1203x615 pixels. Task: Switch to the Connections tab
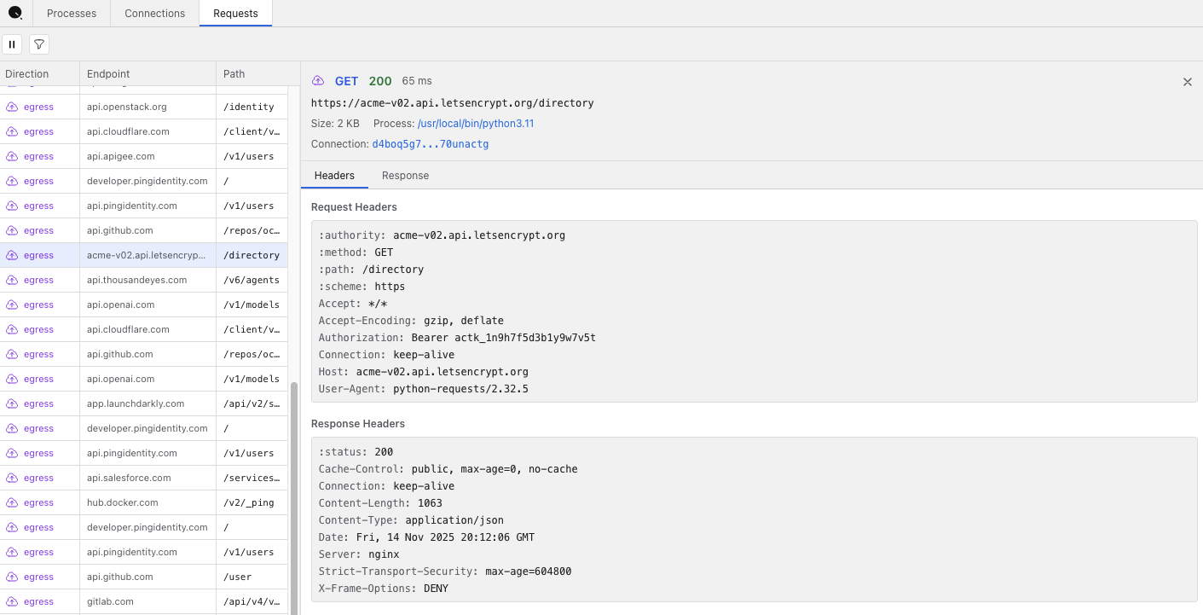(154, 14)
